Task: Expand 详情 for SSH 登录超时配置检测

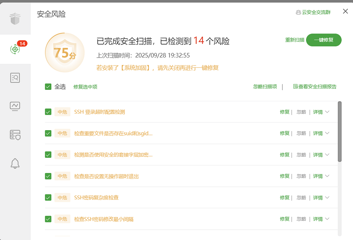Action: click(x=321, y=112)
